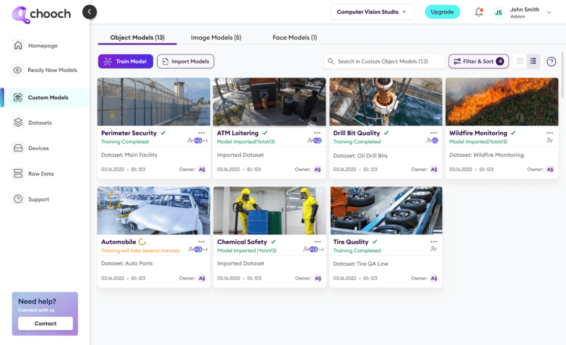
Task: Switch to list view layout
Action: click(533, 62)
